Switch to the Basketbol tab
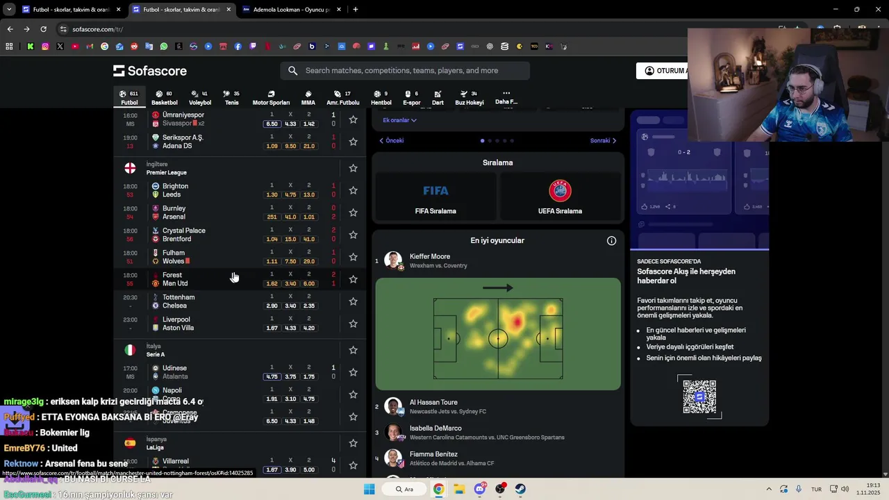 [165, 98]
